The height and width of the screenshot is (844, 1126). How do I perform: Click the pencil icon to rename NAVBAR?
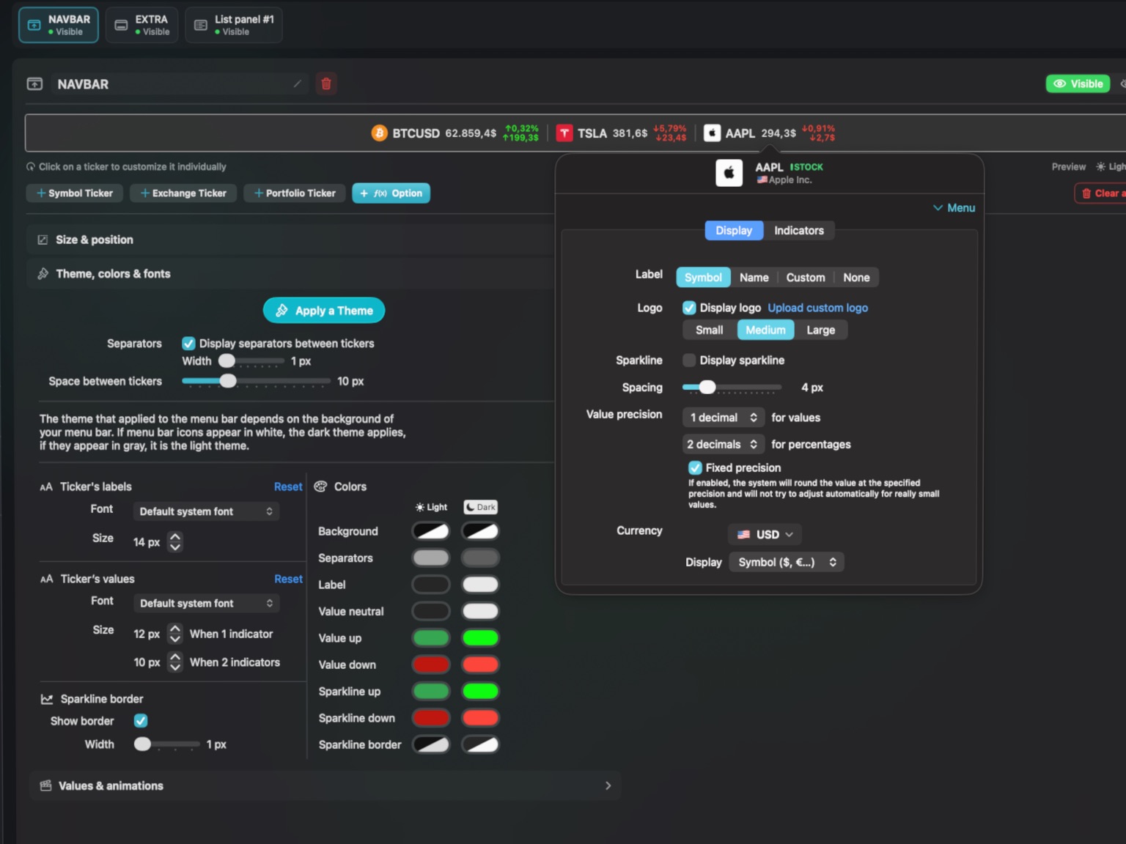tap(297, 84)
